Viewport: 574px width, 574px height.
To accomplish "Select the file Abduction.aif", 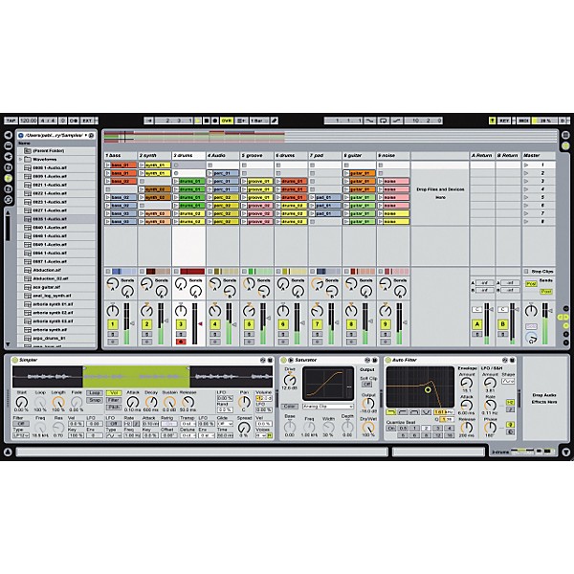I will (x=56, y=270).
